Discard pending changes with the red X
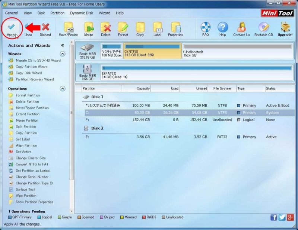The image size is (298, 230). point(45,27)
